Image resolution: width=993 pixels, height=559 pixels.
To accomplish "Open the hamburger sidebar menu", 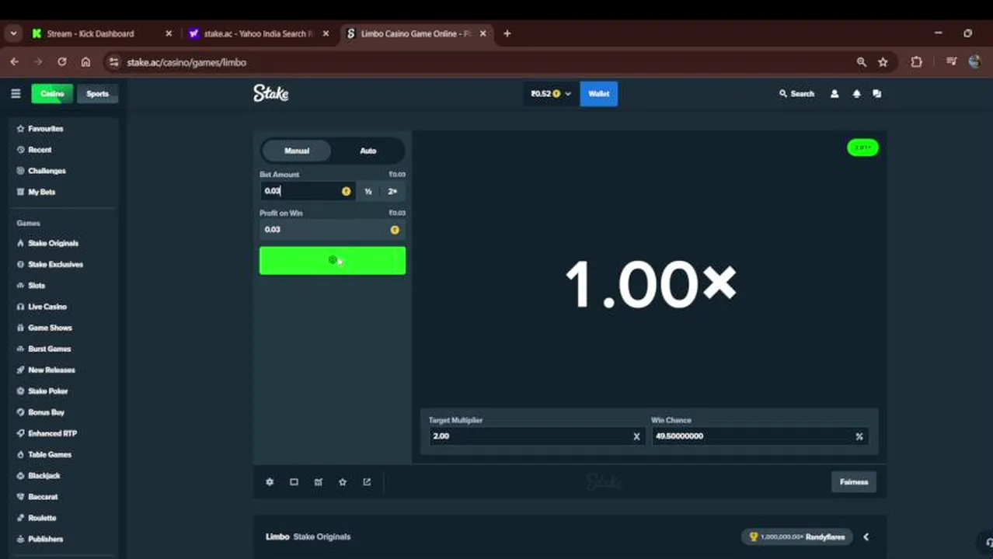I will (x=16, y=94).
